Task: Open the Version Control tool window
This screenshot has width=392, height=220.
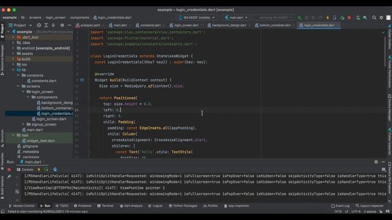Action: (21, 206)
